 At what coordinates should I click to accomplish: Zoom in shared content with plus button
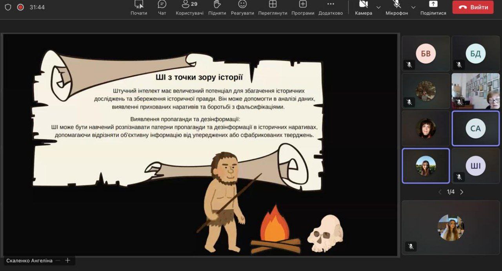(x=67, y=260)
